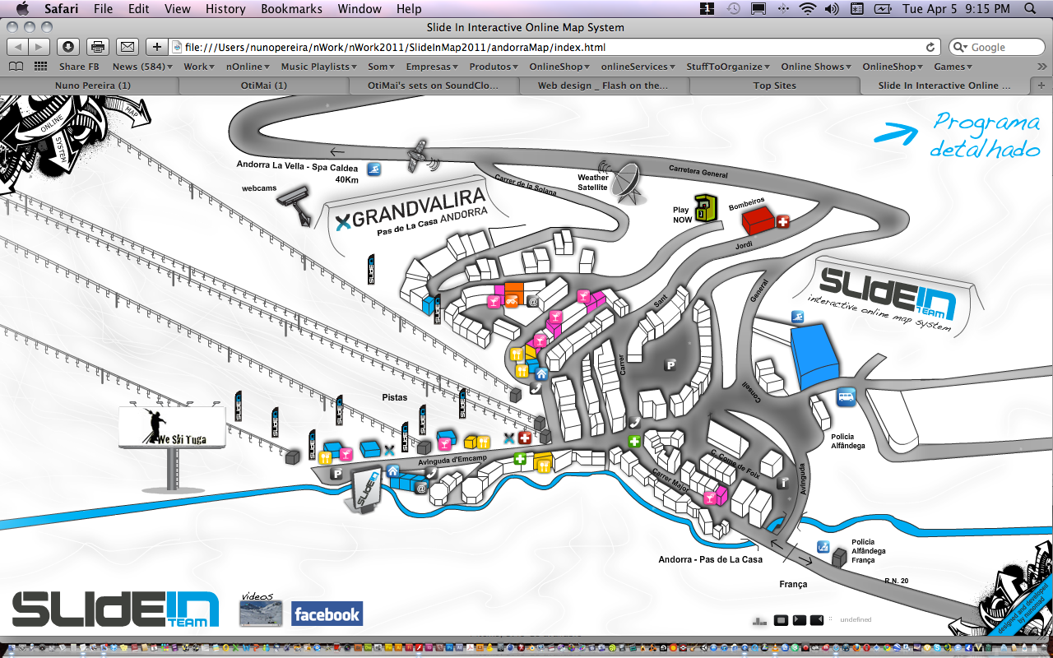
Task: Click the blue bus station icon
Action: coord(846,397)
